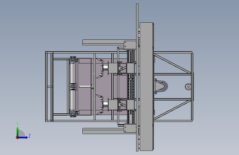
Task: Click the green Y axis arrow of the triad
Action: coord(18,132)
